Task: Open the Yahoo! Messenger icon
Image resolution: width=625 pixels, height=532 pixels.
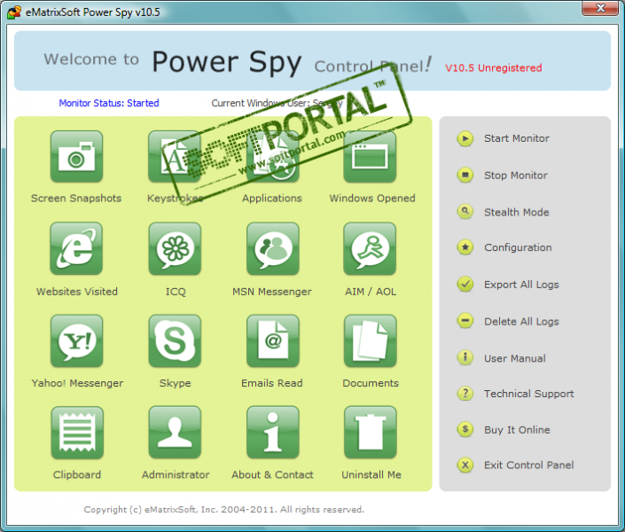Action: (76, 340)
